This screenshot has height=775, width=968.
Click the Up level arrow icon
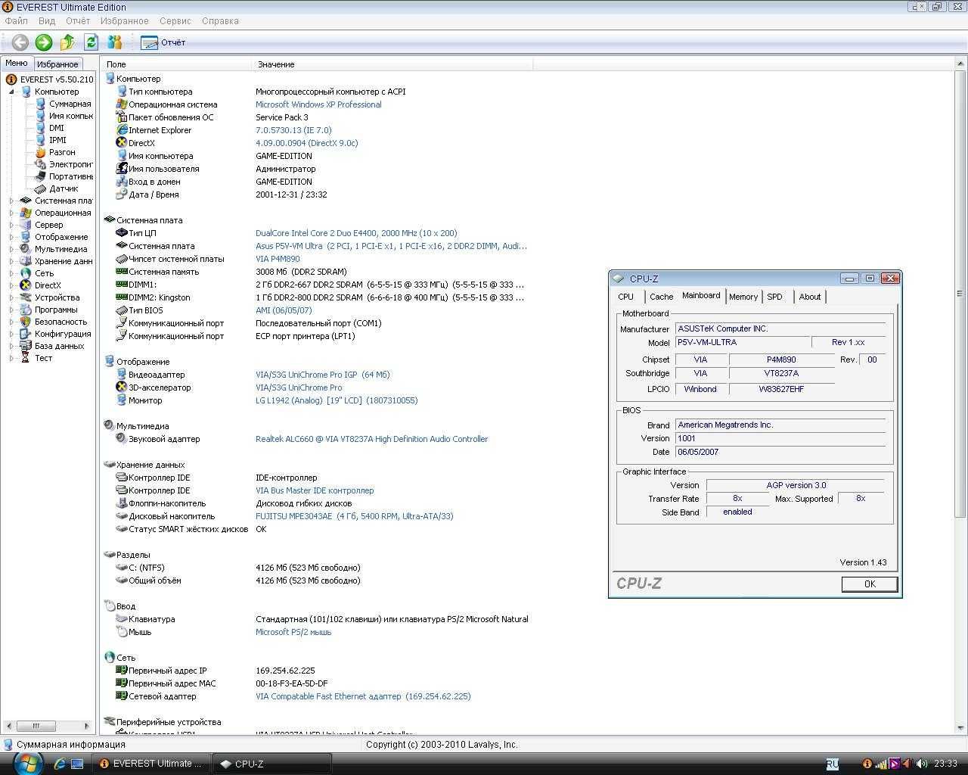(68, 42)
